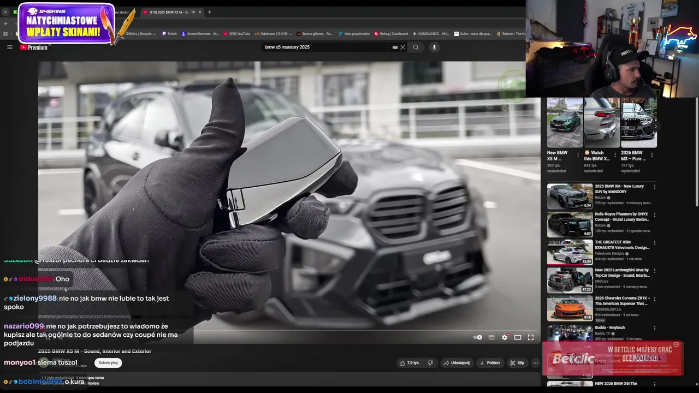Click the RoCars channel name under 2025 BMW XM

click(601, 198)
